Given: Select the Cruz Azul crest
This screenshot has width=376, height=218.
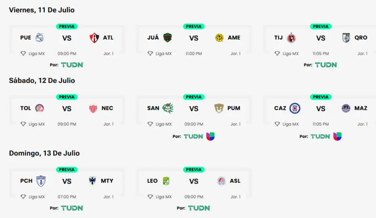Looking at the screenshot, I should click(295, 108).
